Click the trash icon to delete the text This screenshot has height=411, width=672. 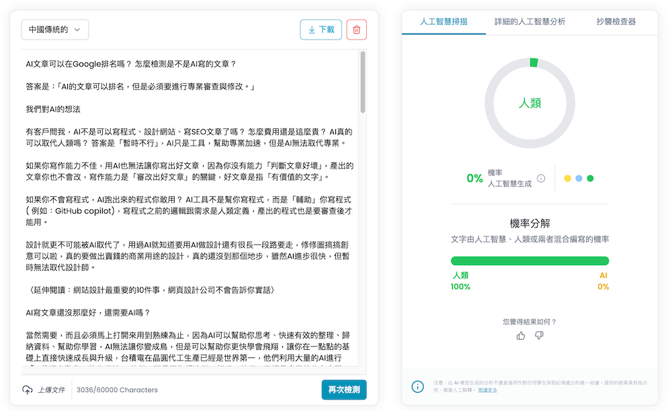(x=357, y=30)
